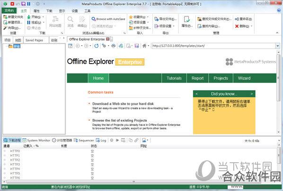The image size is (283, 191).
Task: Click the browser print icon
Action: pos(114,46)
